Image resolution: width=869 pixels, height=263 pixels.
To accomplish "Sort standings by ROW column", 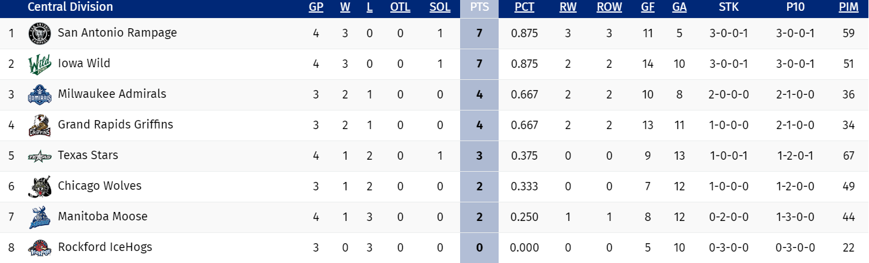I will 609,7.
